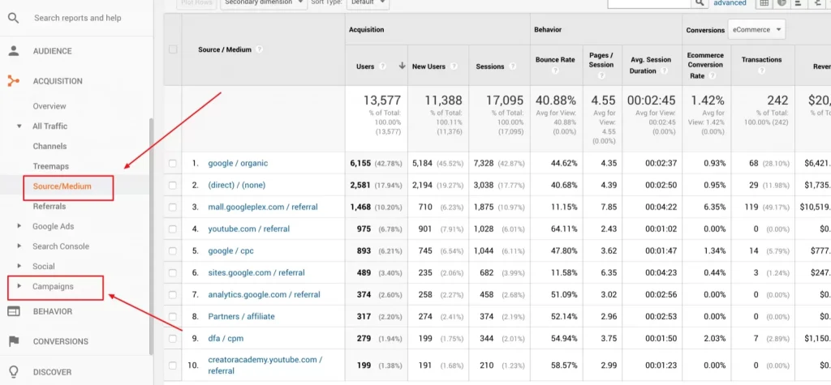
Task: Check the box for (direct) / (none) row
Action: click(172, 186)
